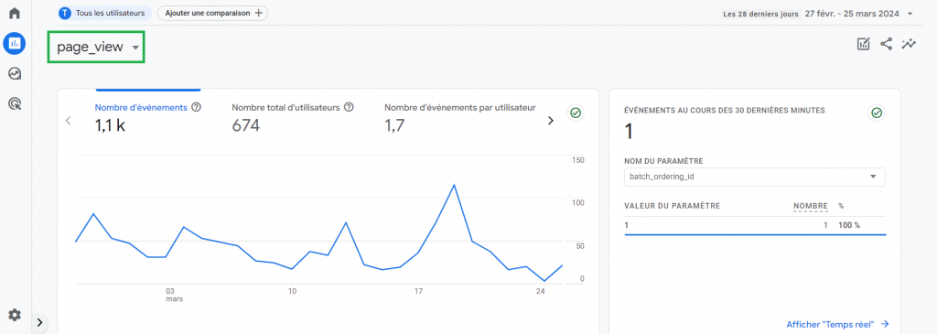Click green checkmark on 30 minutes card

point(877,113)
